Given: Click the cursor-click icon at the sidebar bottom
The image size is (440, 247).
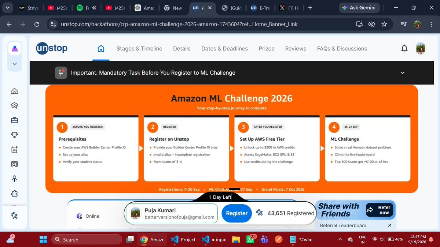Looking at the screenshot, I should point(14,216).
